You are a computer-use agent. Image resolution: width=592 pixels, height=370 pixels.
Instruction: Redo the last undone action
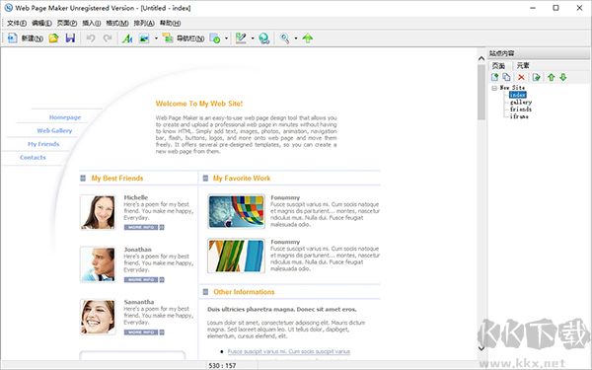coord(108,38)
